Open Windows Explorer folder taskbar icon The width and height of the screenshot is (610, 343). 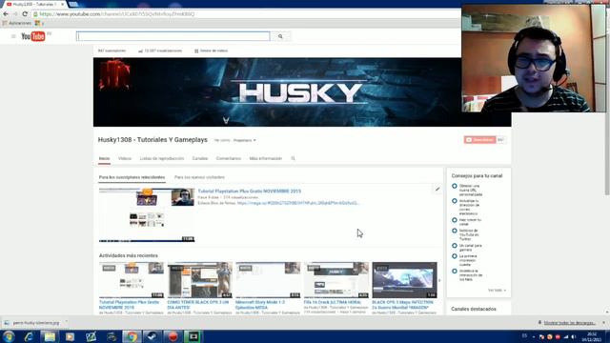pos(50,336)
